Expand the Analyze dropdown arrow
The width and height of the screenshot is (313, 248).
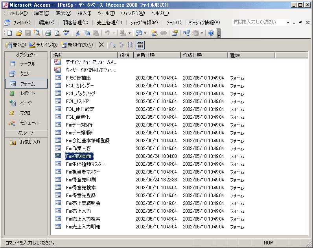tap(145, 33)
